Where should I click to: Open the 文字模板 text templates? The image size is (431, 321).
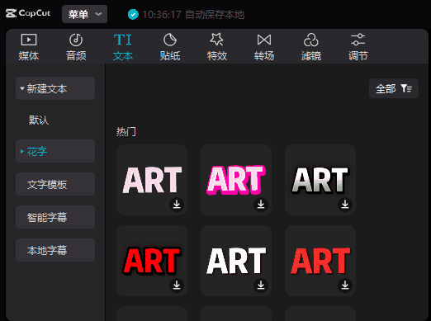coord(55,184)
